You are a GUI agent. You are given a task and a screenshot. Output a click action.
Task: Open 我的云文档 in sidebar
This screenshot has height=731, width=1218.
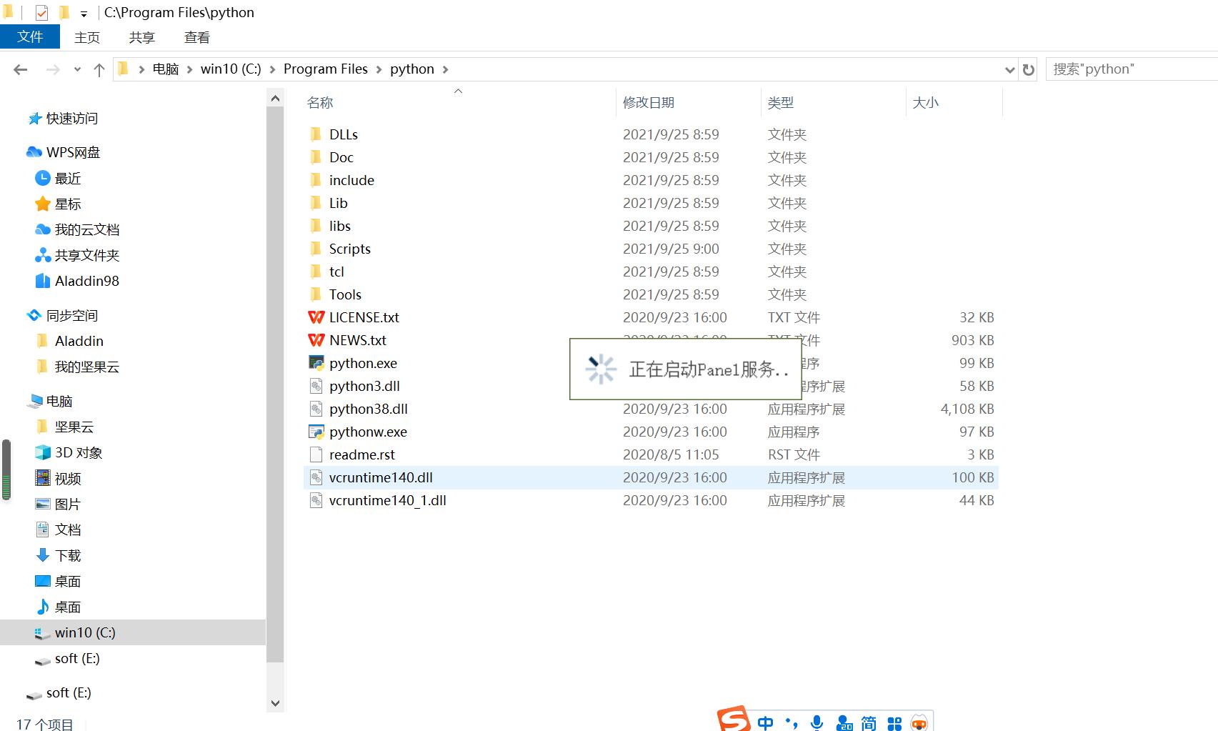(x=87, y=229)
